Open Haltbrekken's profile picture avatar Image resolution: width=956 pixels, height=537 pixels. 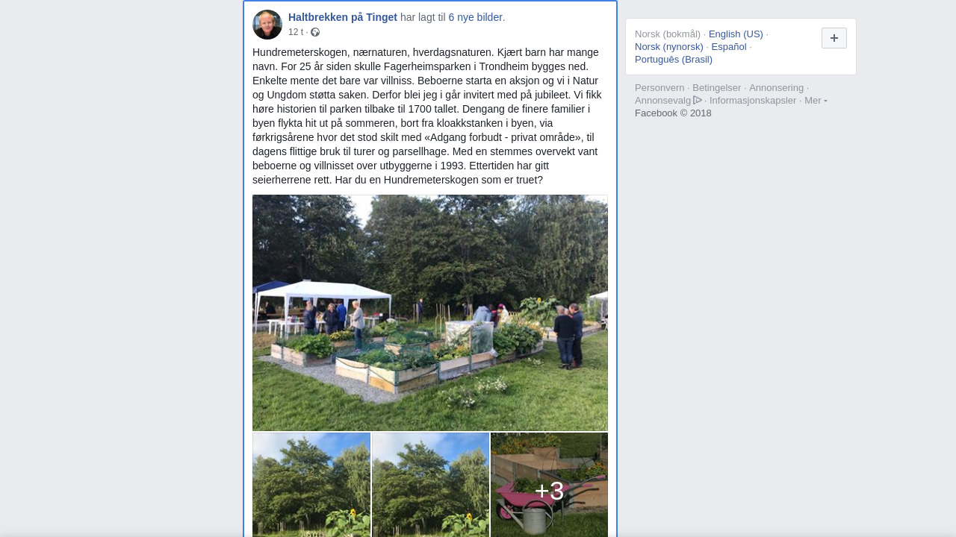click(267, 25)
